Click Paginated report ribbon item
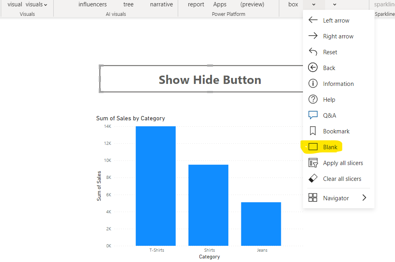This screenshot has height=262, width=395. (x=196, y=4)
